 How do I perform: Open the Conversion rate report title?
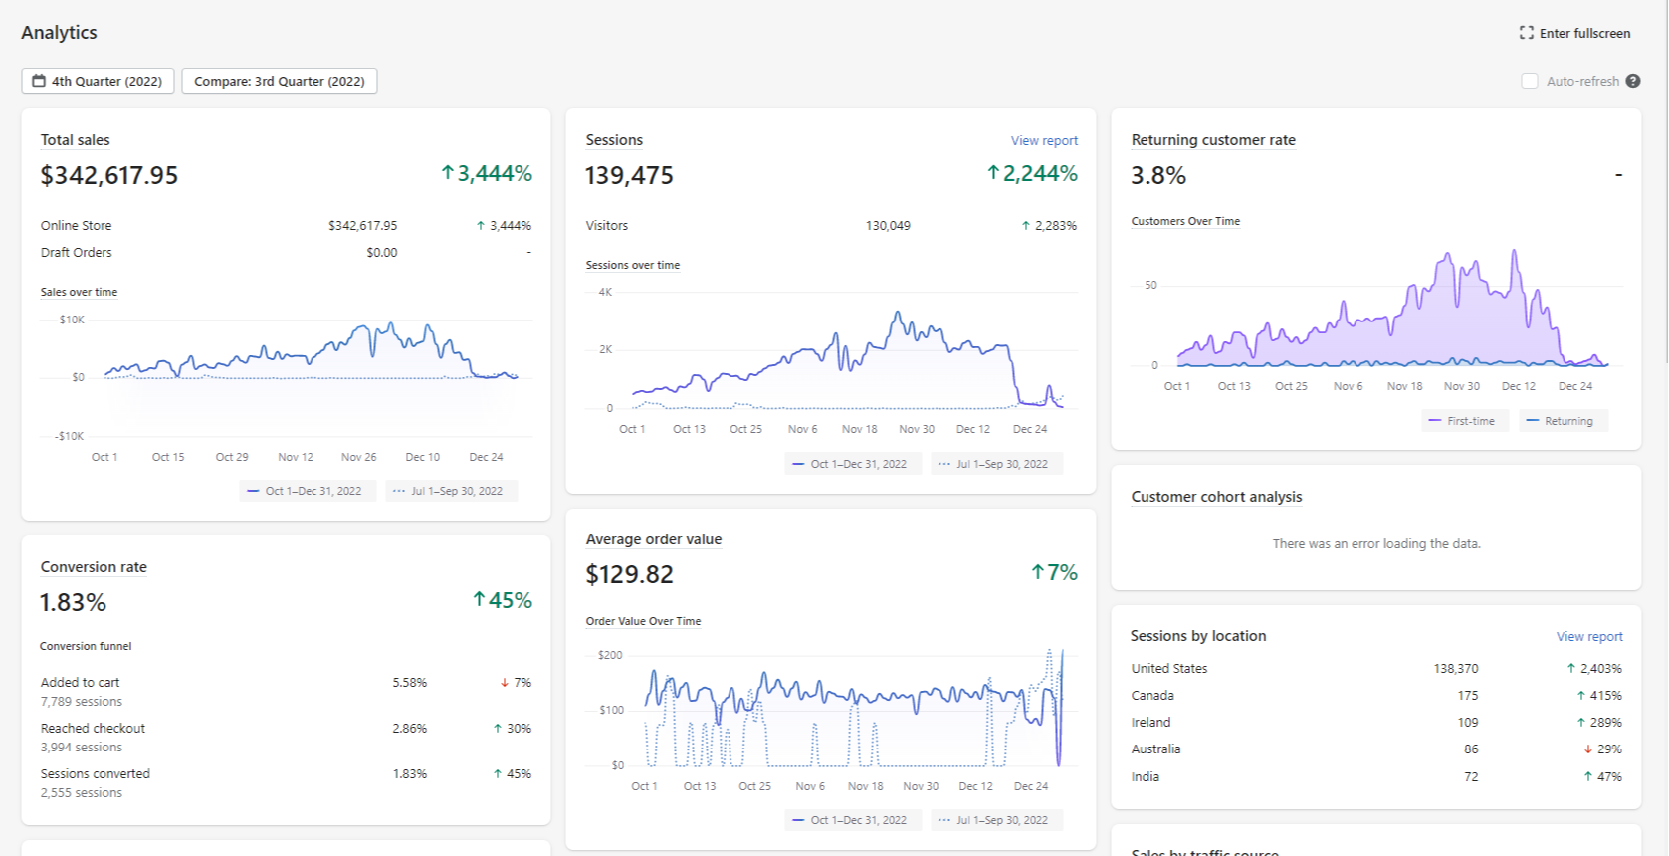click(x=94, y=567)
